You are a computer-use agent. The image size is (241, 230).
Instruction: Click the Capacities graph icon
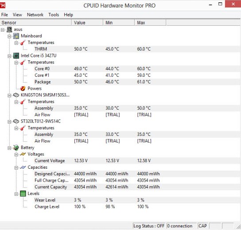[x=23, y=167]
